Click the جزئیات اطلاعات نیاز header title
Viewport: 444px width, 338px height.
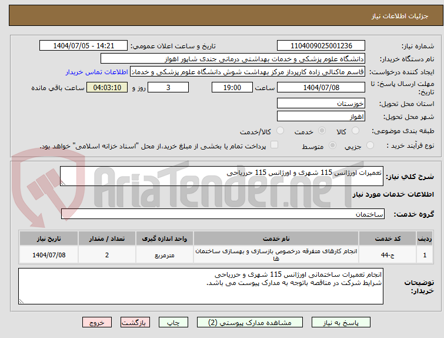click(400, 16)
